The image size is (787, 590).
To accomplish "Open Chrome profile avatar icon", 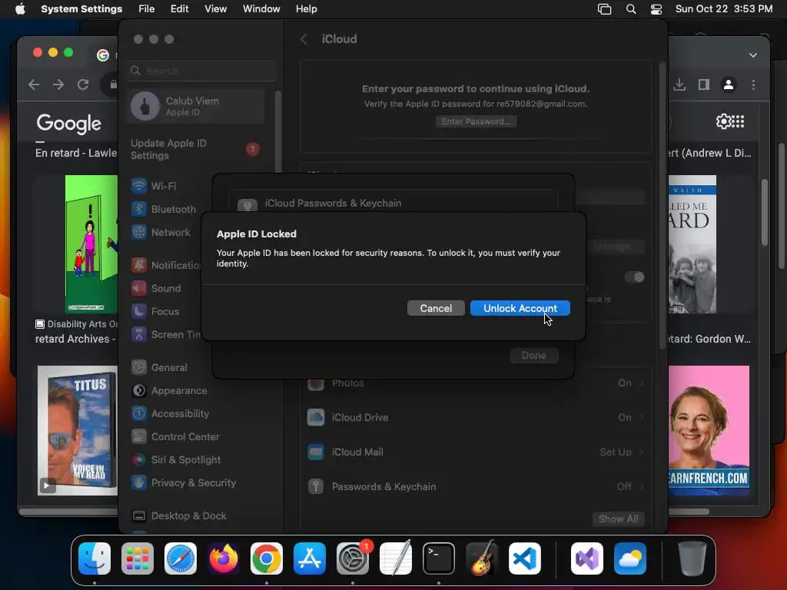I will coord(729,85).
